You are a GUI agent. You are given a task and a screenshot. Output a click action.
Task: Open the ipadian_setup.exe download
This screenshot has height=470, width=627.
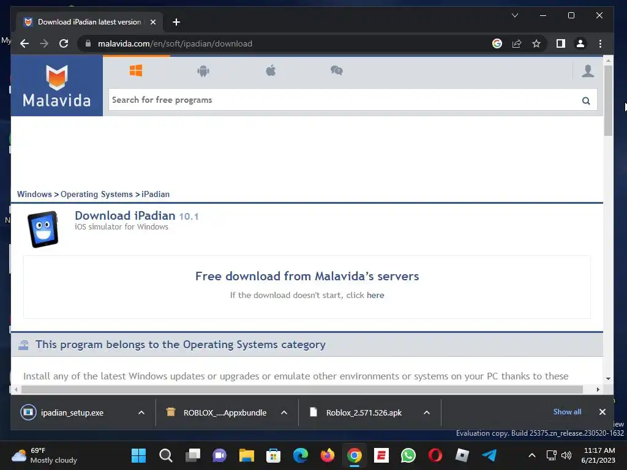pos(72,413)
